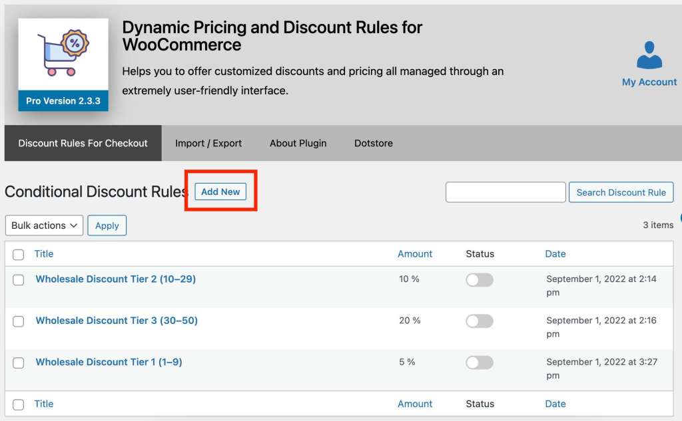
Task: Click the Conditional Discount Rules heading
Action: 96,192
